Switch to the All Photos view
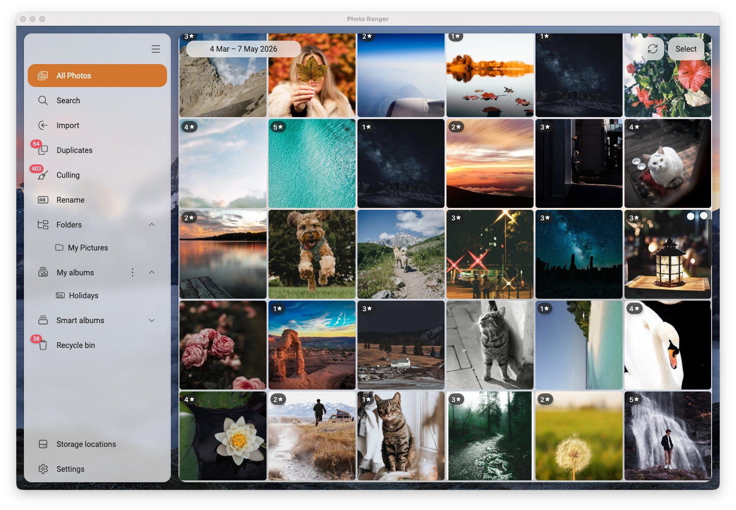Screen dimensions: 736x510 point(98,76)
